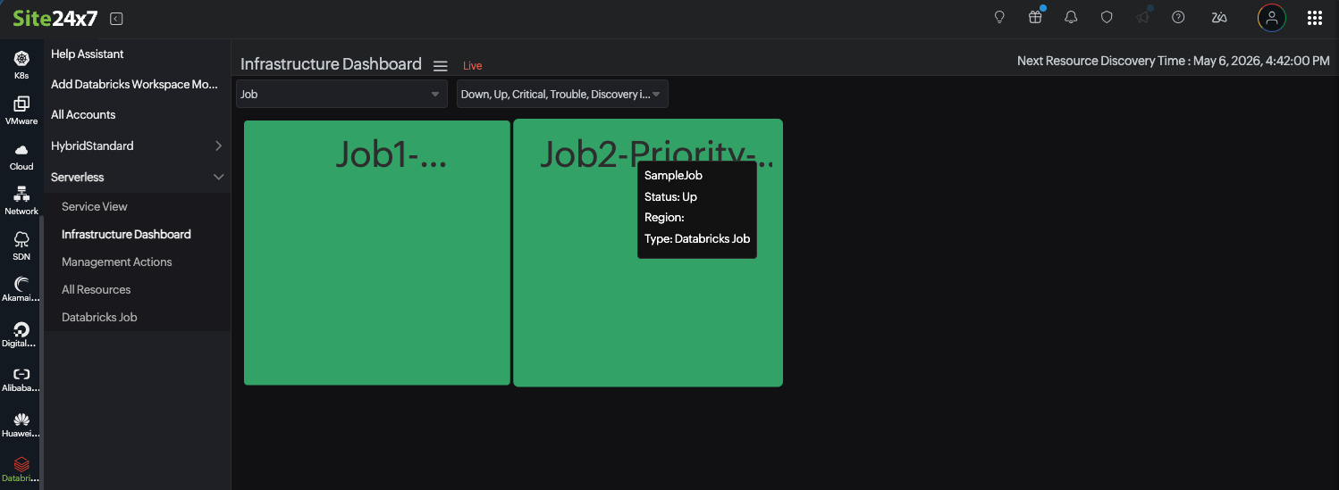Open the status filter dropdown
The height and width of the screenshot is (490, 1339).
562,94
